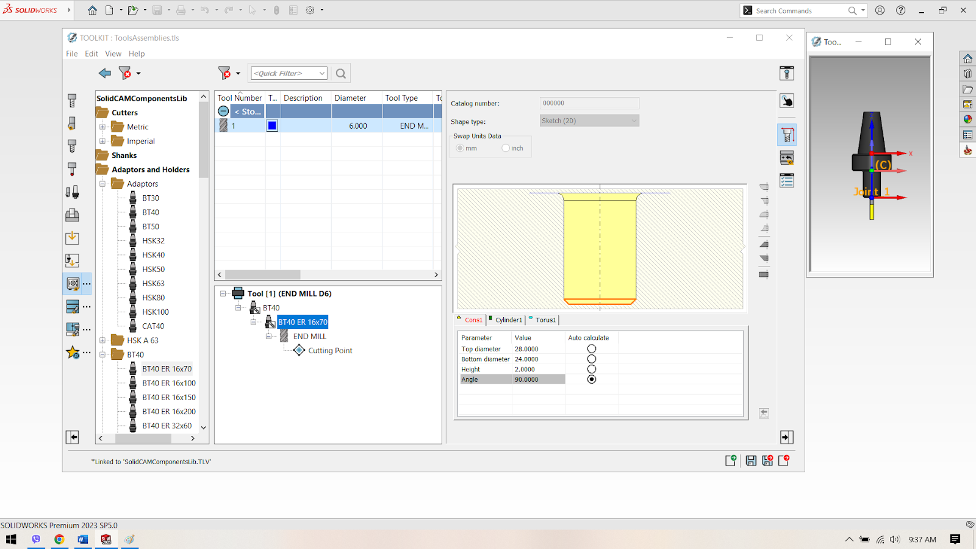Click the Help question mark icon in title bar
The width and height of the screenshot is (976, 549).
(x=900, y=10)
